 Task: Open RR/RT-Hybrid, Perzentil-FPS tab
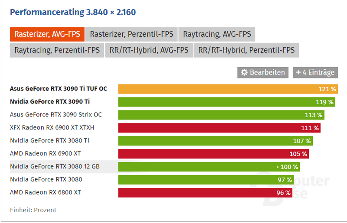tap(246, 50)
